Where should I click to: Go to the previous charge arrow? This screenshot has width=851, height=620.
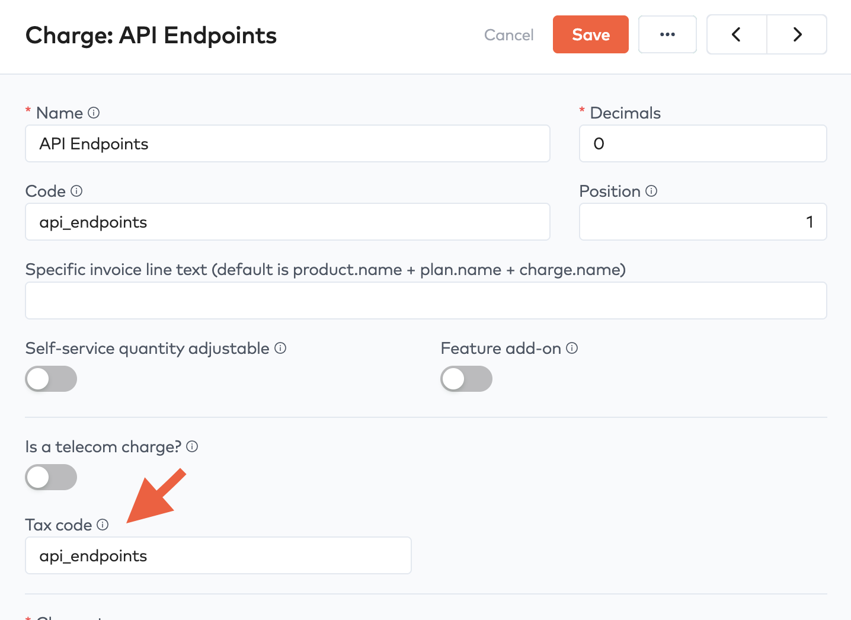pyautogui.click(x=737, y=34)
